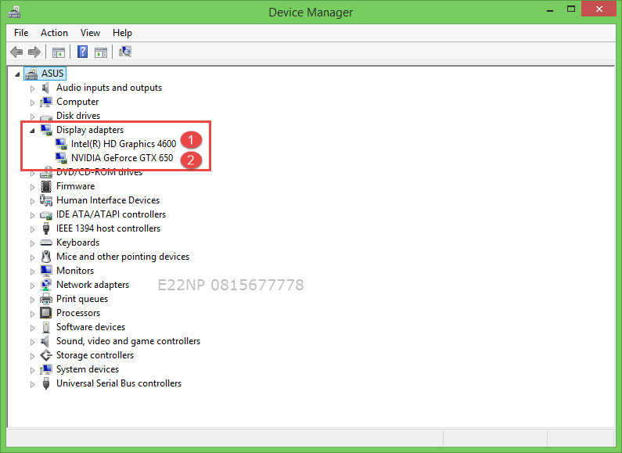Click the NVIDIA GeForce GTX 650 device icon
The height and width of the screenshot is (453, 622).
61,158
